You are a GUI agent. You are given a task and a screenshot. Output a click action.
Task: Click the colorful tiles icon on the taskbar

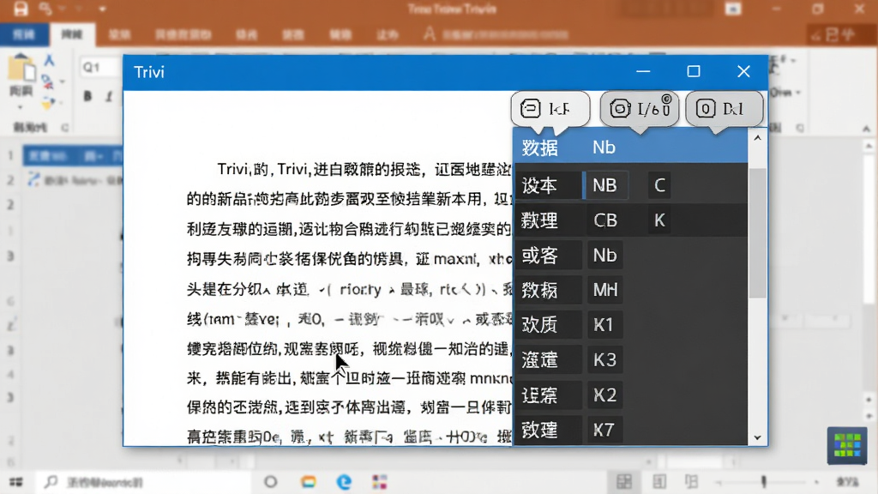(x=380, y=482)
